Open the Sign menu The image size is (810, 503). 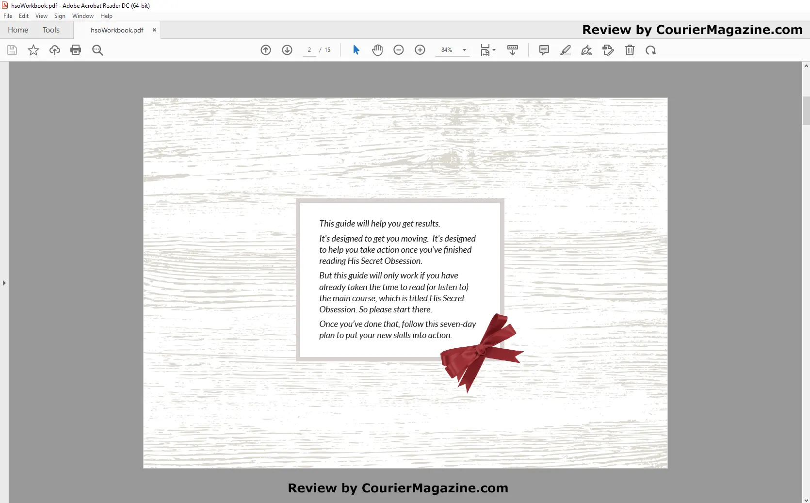pos(60,16)
